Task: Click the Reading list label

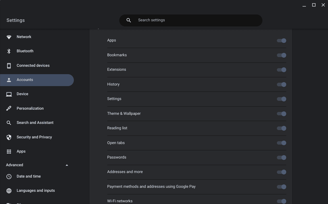Action: pos(117,128)
